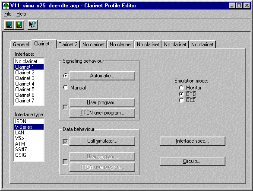Click the Save floppy disk icon
The height and width of the screenshot is (191, 253).
point(9,25)
